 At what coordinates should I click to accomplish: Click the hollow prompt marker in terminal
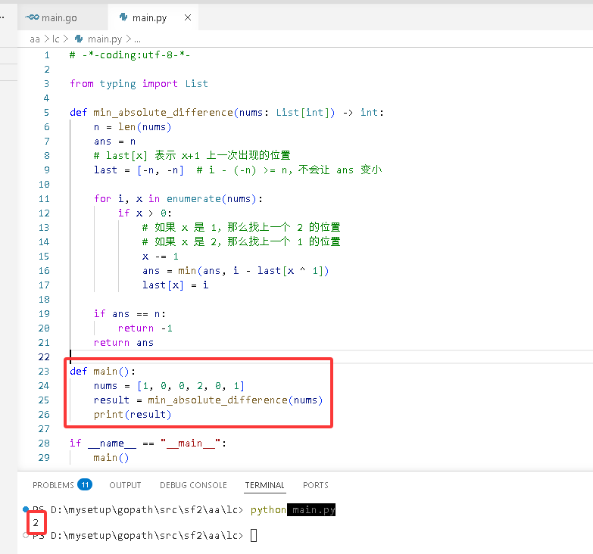point(26,535)
